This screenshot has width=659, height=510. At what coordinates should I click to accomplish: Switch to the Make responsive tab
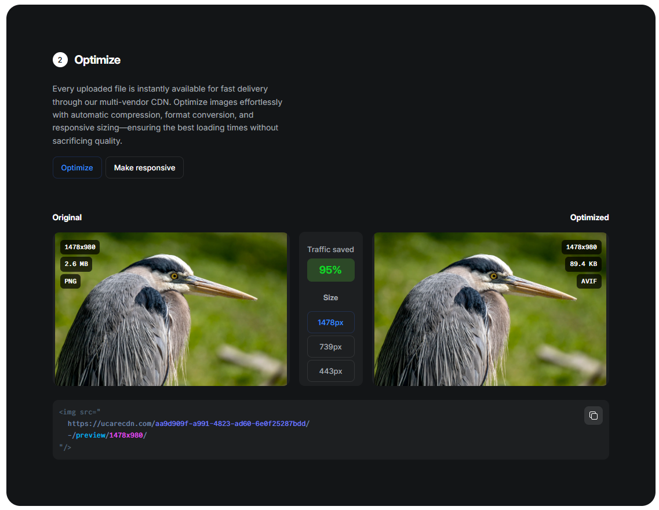[144, 167]
